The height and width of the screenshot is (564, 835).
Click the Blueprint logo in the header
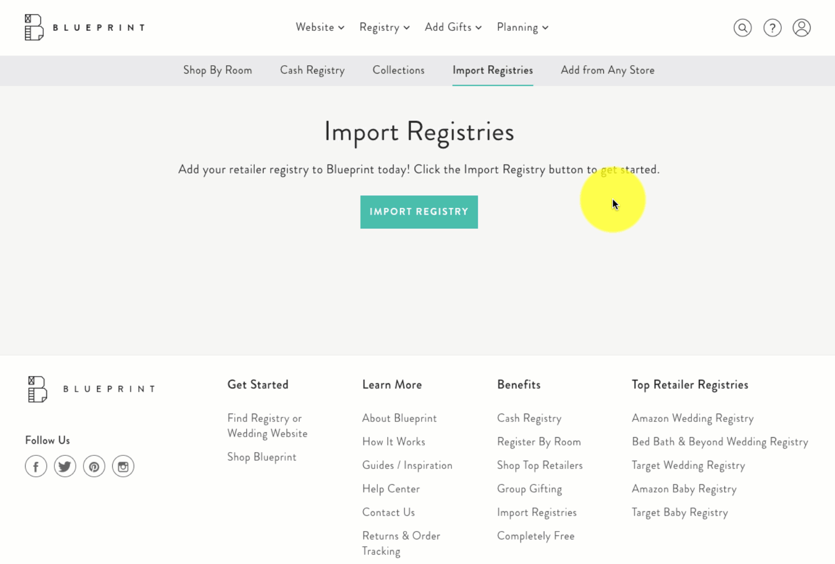tap(85, 27)
